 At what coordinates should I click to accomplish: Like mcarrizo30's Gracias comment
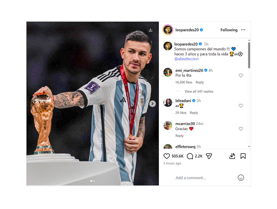click(x=241, y=129)
